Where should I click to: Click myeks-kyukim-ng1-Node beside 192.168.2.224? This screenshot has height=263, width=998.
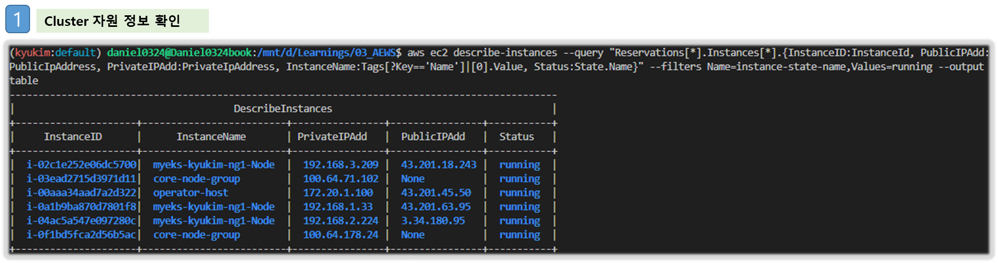click(x=214, y=220)
